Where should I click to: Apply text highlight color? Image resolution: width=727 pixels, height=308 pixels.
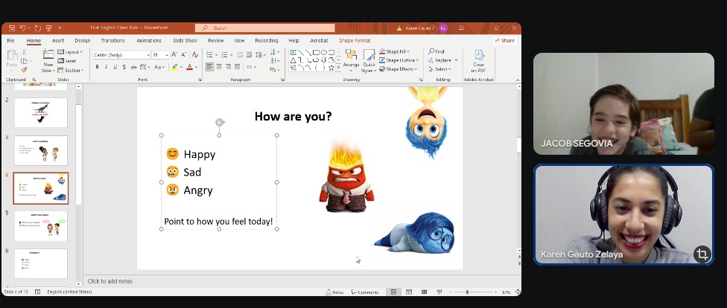[x=174, y=67]
